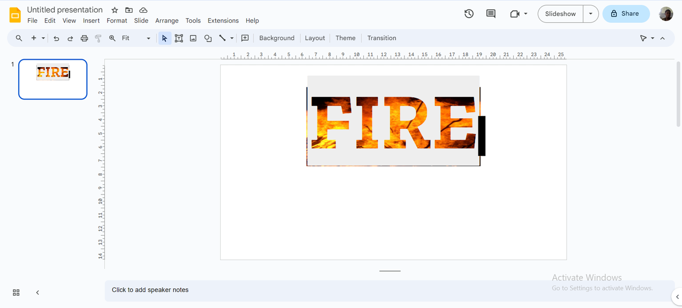Open the Google Slides home logo
682x308 pixels.
(x=15, y=14)
